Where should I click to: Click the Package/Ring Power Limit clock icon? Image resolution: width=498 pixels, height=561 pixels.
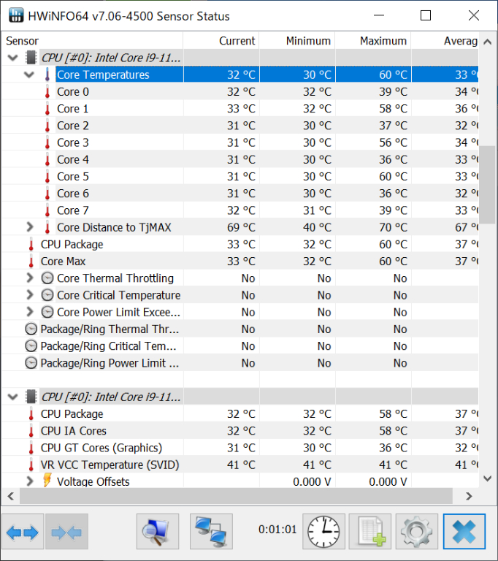click(31, 363)
